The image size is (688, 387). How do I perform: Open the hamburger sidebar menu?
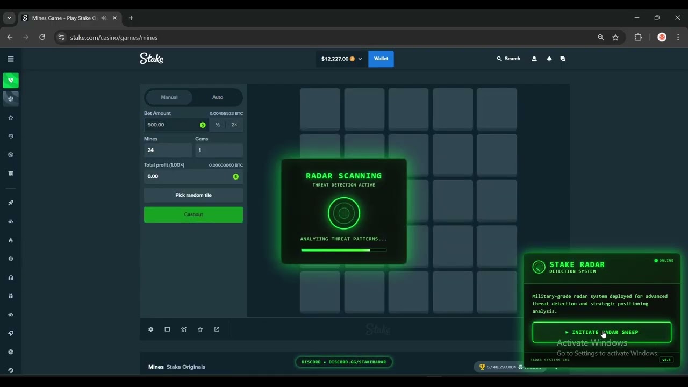[x=11, y=59]
